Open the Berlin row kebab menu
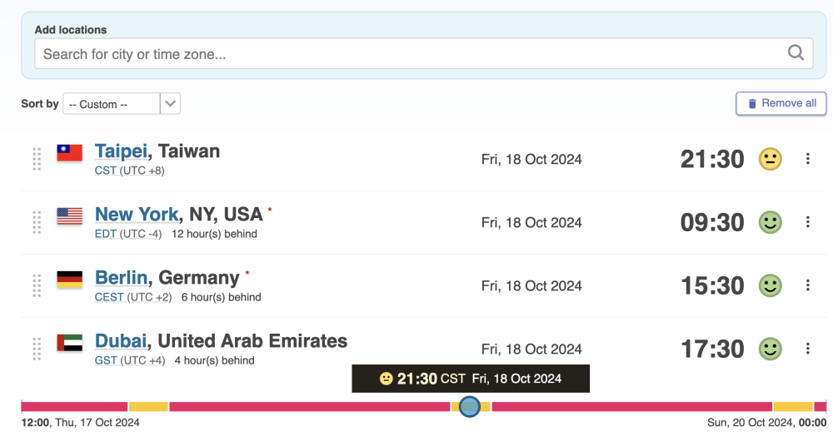This screenshot has height=436, width=833. point(807,285)
